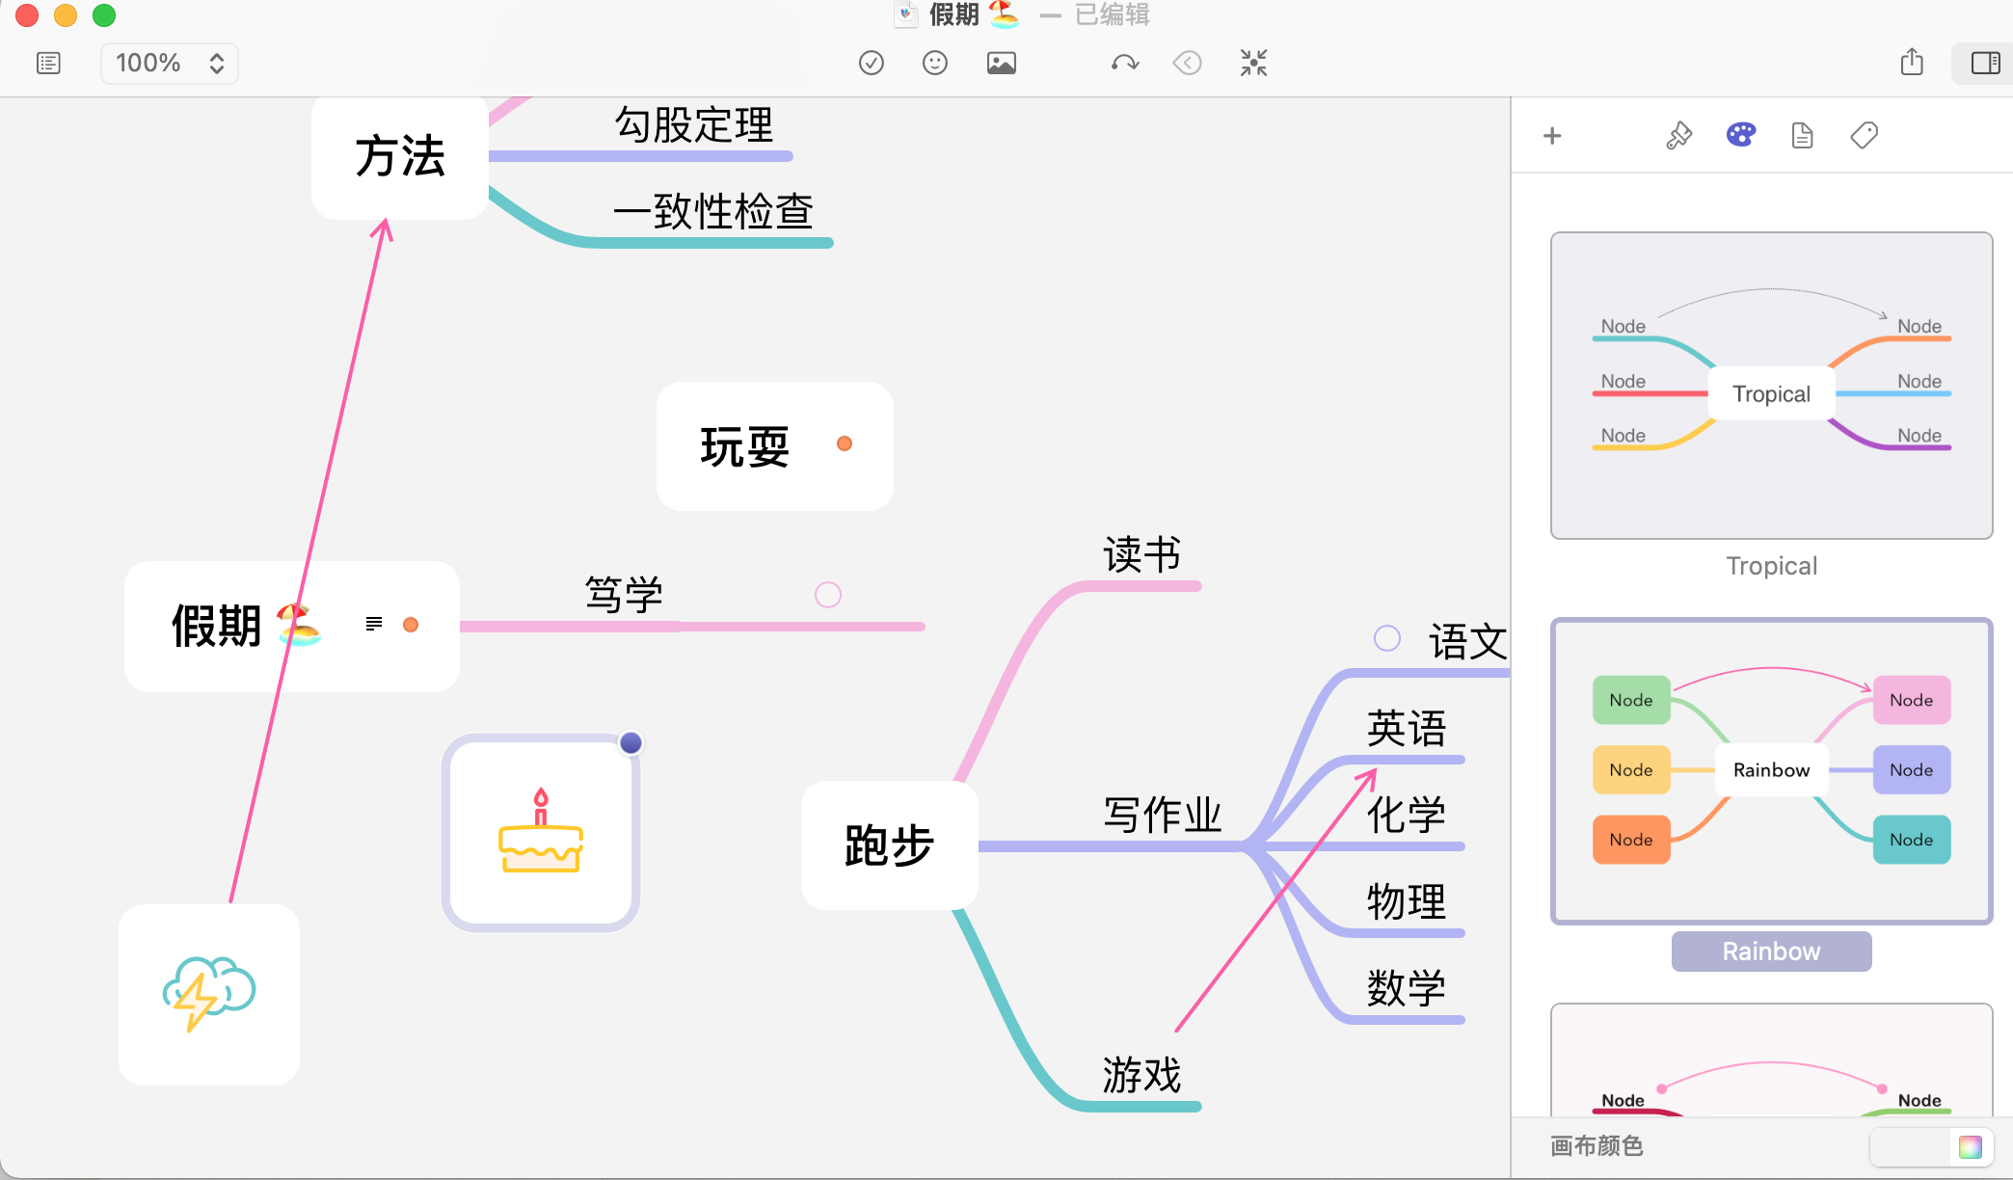2013x1180 pixels.
Task: Click the focus mode icon in toolbar
Action: coord(1253,64)
